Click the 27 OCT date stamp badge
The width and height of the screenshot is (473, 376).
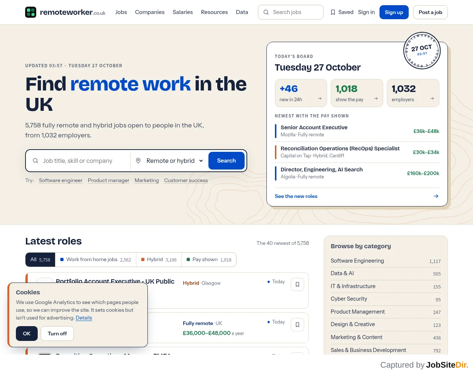coord(422,51)
